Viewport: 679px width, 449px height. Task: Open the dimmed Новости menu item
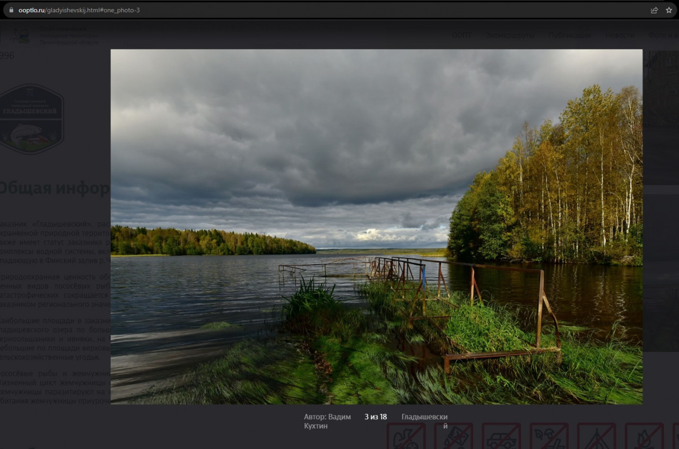(620, 35)
